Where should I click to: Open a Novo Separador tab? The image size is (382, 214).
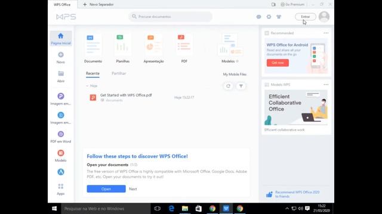tap(98, 4)
